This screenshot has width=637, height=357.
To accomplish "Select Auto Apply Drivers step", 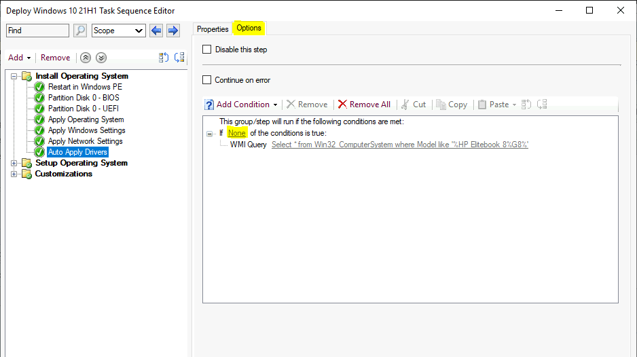I will pyautogui.click(x=77, y=152).
